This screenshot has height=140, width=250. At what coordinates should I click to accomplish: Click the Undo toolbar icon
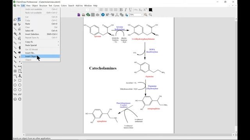[x=108, y=15]
